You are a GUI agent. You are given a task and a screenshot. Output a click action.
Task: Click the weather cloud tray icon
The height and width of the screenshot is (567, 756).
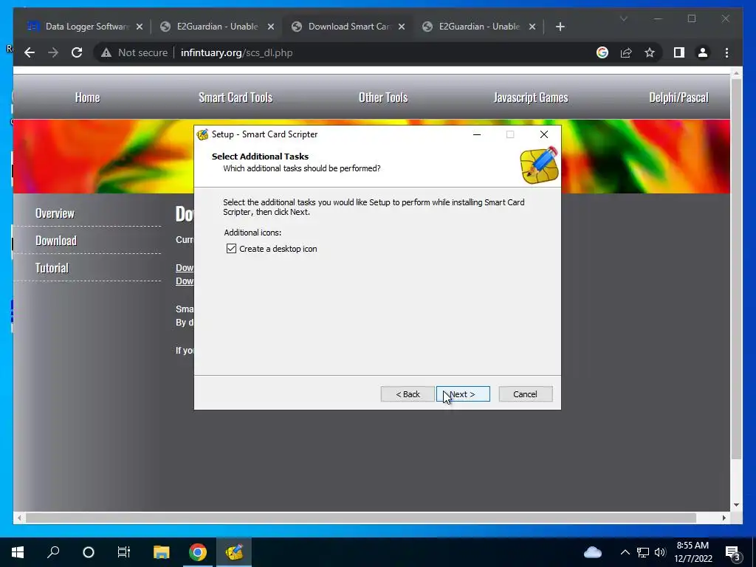pos(593,552)
